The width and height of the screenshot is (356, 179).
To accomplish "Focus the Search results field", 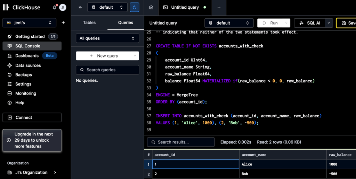I will (181, 142).
